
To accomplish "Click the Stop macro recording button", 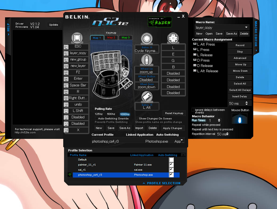I will [240, 51].
